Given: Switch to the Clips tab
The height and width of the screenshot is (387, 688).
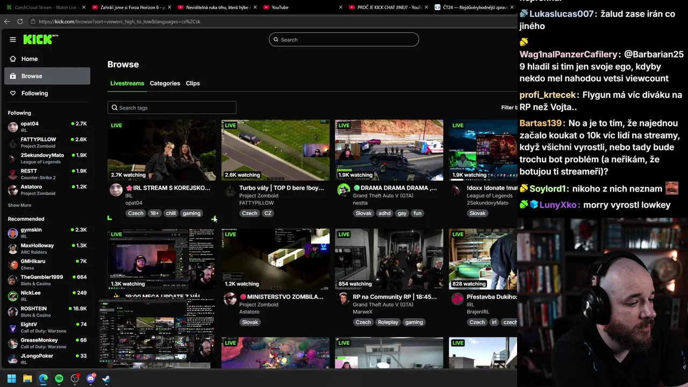Looking at the screenshot, I should 193,83.
